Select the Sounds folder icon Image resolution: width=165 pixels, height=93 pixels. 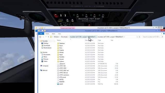(58, 59)
